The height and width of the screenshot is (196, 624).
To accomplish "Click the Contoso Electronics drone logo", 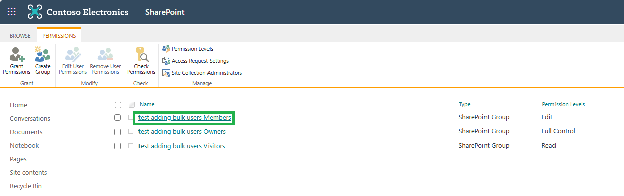I will click(35, 12).
